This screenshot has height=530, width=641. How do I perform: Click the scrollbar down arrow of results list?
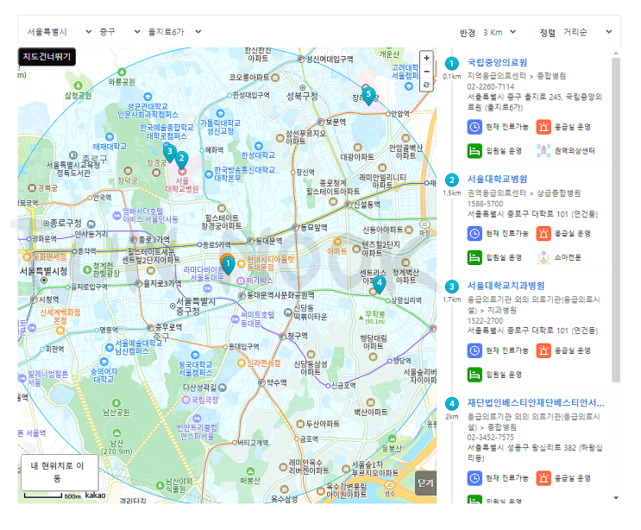[616, 498]
